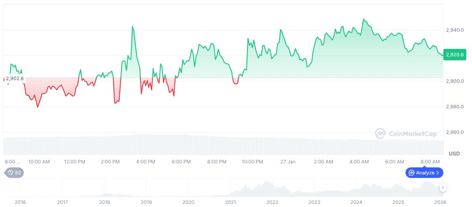The height and width of the screenshot is (207, 472).
Task: Click the 2,902.6 opening price label
Action: (15, 78)
